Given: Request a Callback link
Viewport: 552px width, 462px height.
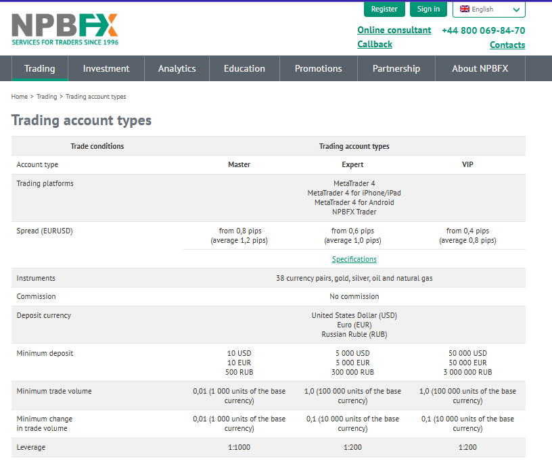Looking at the screenshot, I should [x=375, y=45].
